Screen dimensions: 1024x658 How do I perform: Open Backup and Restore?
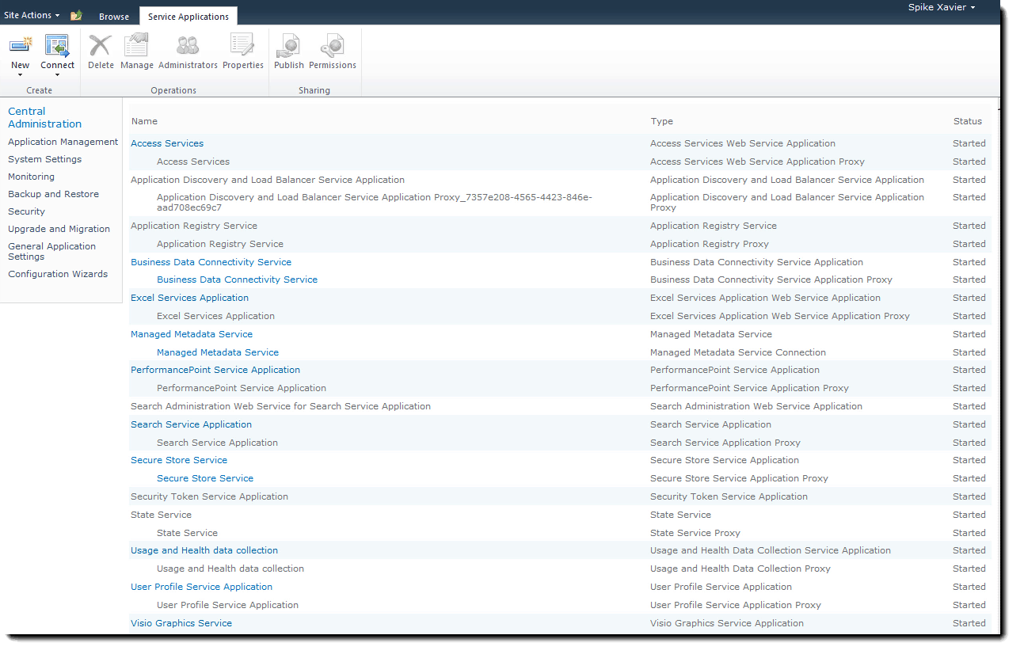(x=53, y=194)
